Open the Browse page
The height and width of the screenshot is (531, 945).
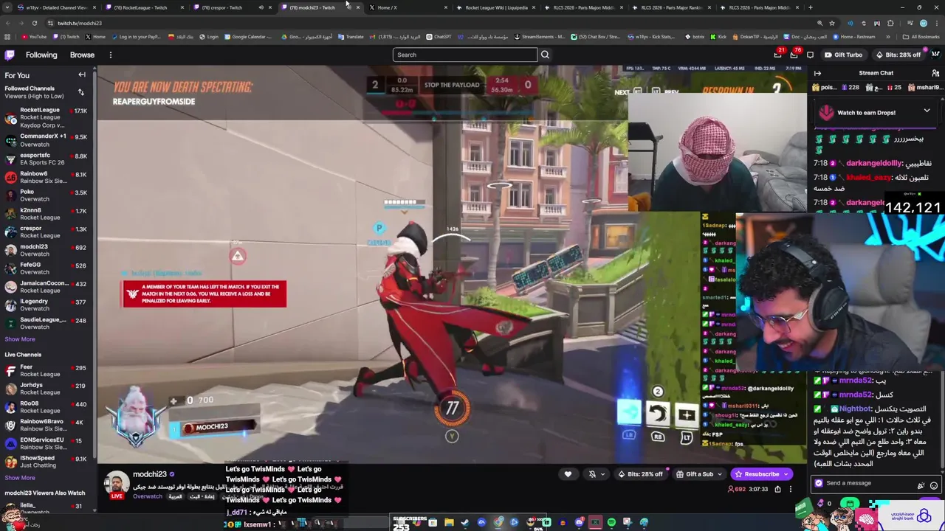82,55
